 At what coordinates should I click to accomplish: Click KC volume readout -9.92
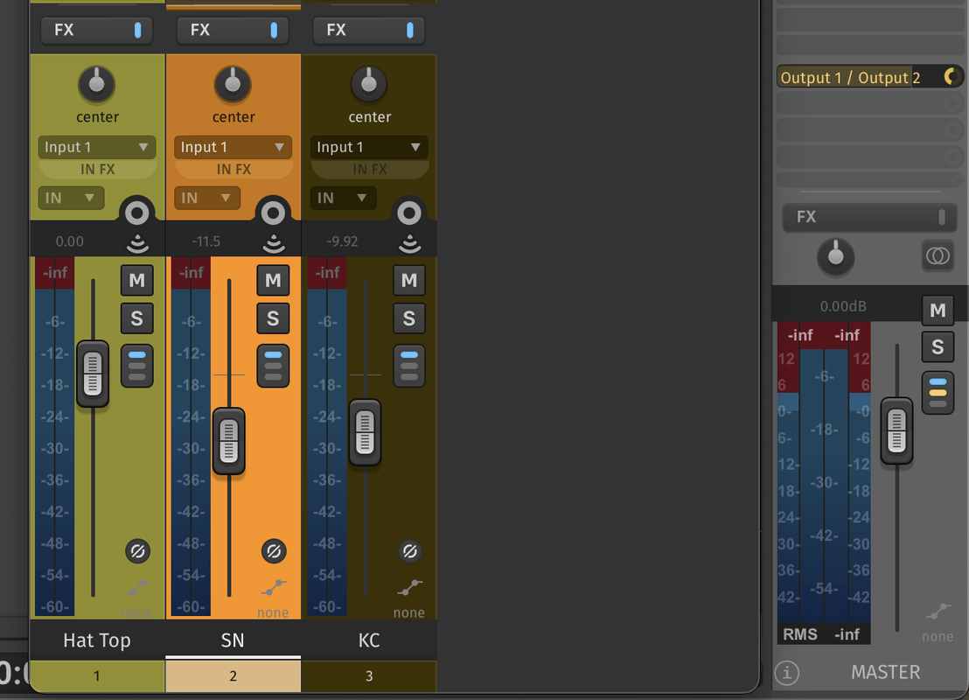(x=342, y=241)
